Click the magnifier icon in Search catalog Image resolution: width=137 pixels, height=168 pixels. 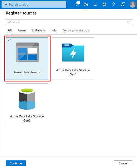coord(5,4)
